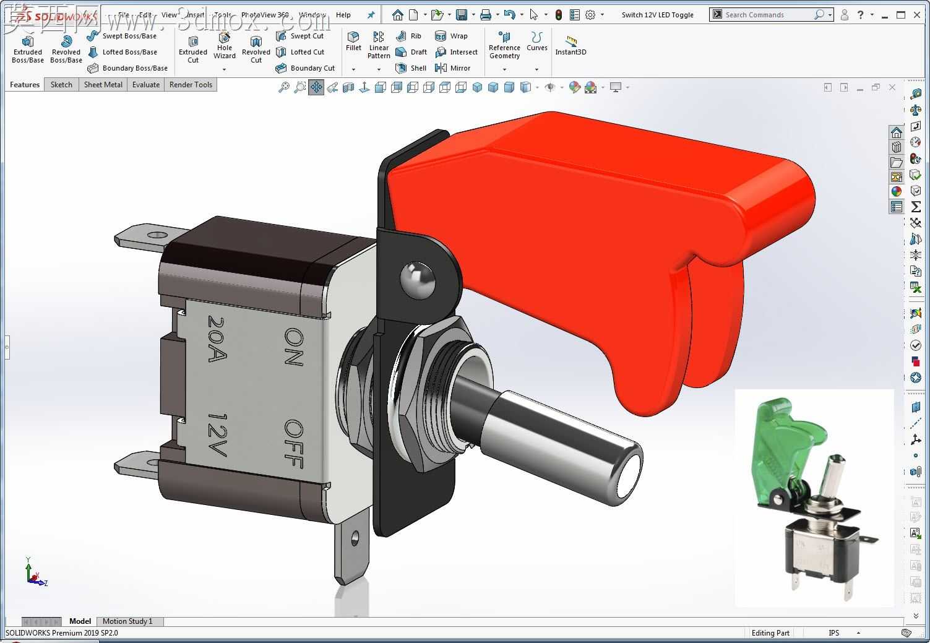Open the Hole Wizard tool

pos(225,46)
